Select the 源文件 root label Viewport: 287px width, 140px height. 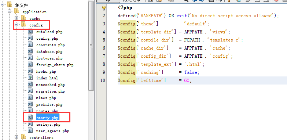(22, 5)
